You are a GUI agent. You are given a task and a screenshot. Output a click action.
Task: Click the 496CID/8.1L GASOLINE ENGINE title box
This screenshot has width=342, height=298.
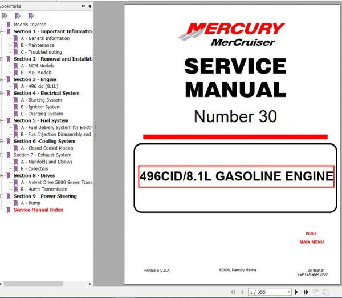click(236, 176)
